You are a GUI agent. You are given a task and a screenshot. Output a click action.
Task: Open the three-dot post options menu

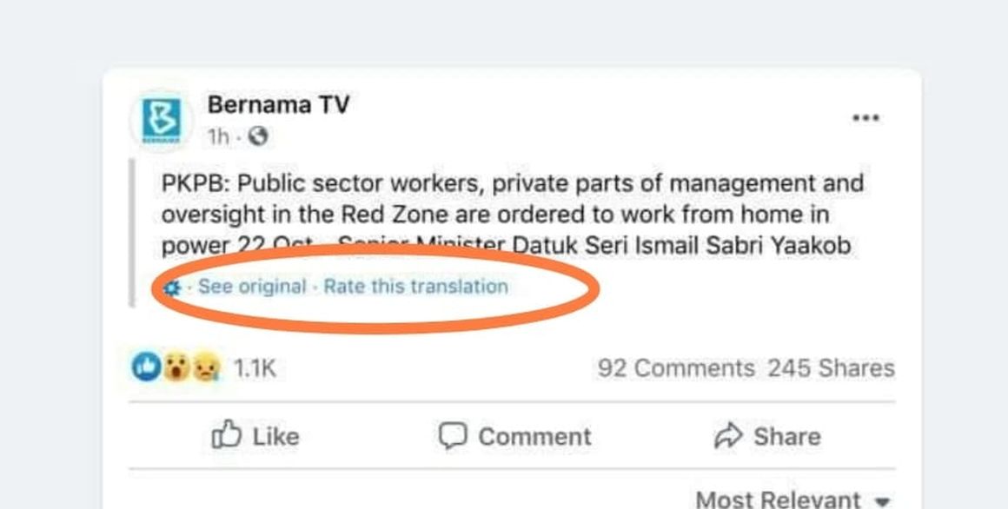tap(865, 118)
